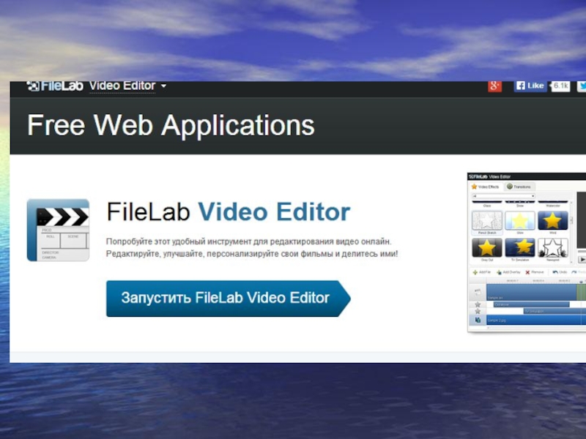Open the effects category dropdown in the preview
Image resolution: width=586 pixels, height=439 pixels.
[x=503, y=196]
